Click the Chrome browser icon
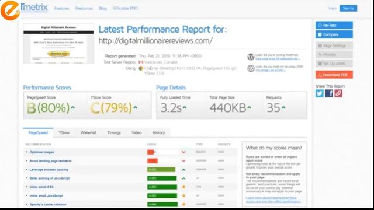This screenshot has height=210, width=374. pos(141,68)
